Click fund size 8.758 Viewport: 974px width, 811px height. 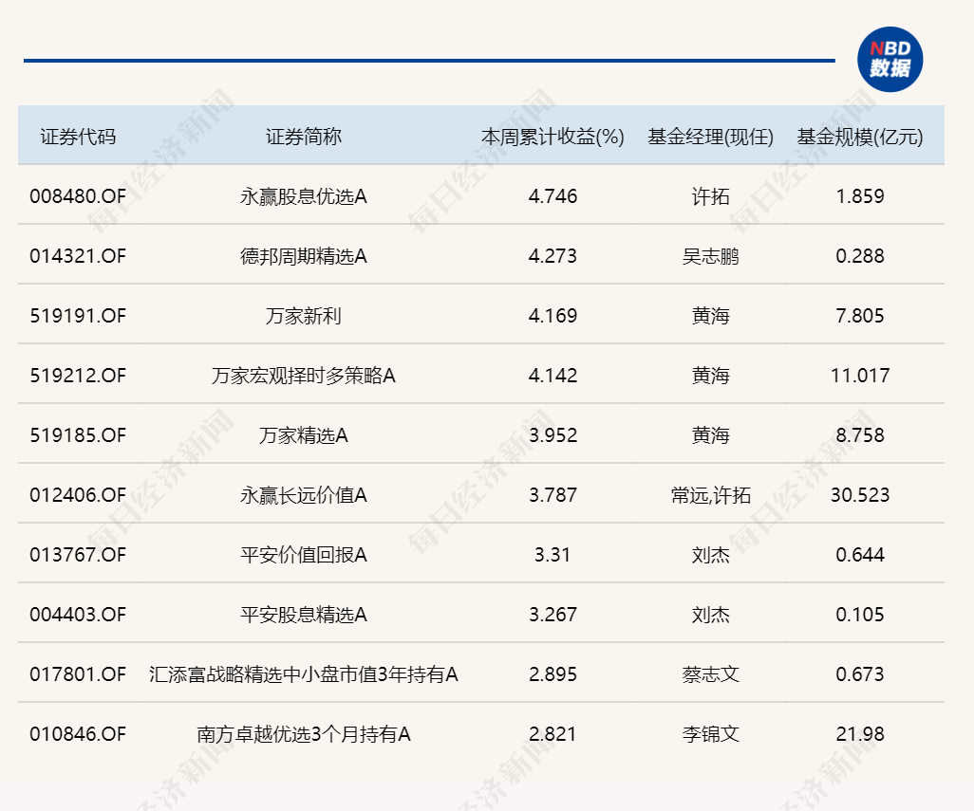pyautogui.click(x=860, y=435)
